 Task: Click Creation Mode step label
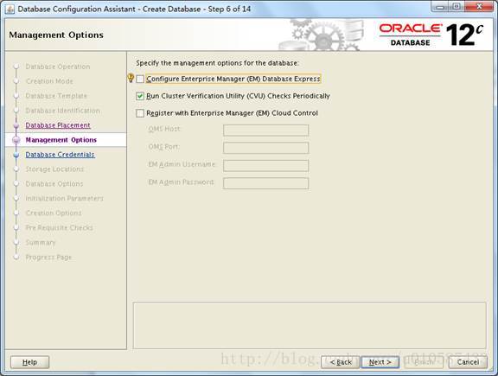(x=49, y=81)
